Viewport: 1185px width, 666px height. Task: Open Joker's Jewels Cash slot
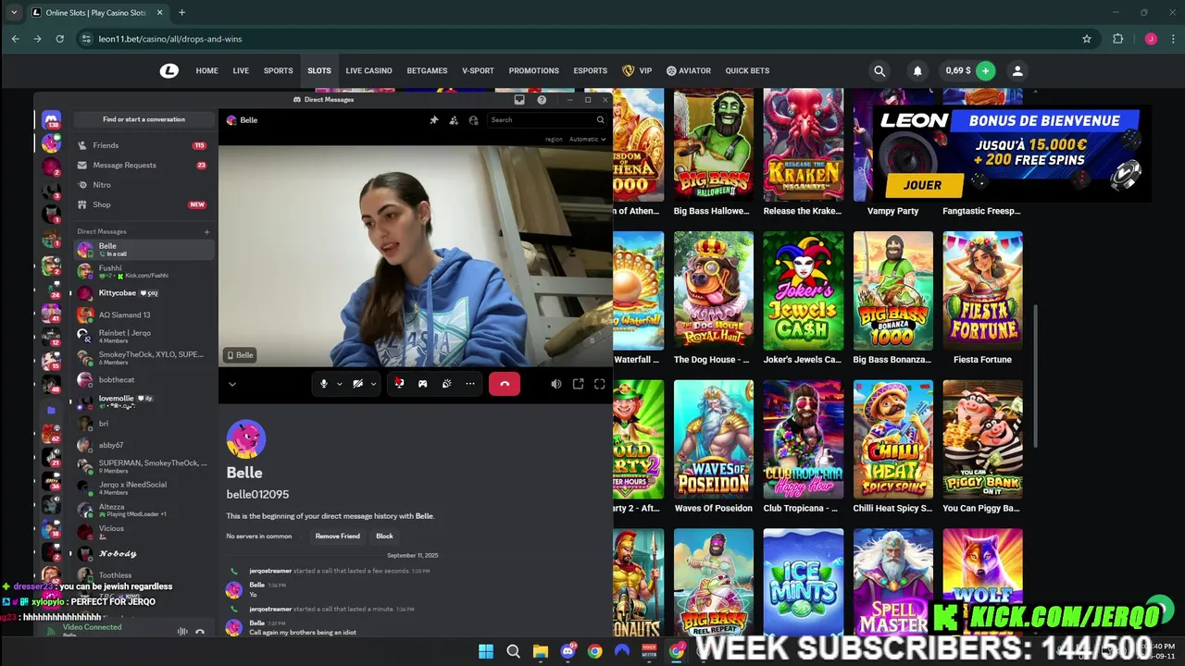pyautogui.click(x=804, y=291)
